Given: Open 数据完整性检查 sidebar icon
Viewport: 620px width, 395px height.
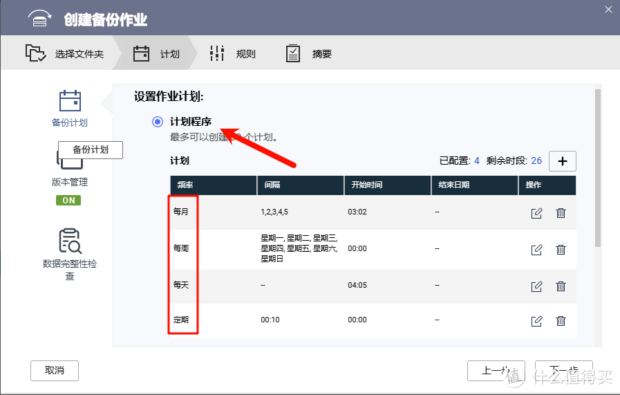Looking at the screenshot, I should (x=70, y=241).
